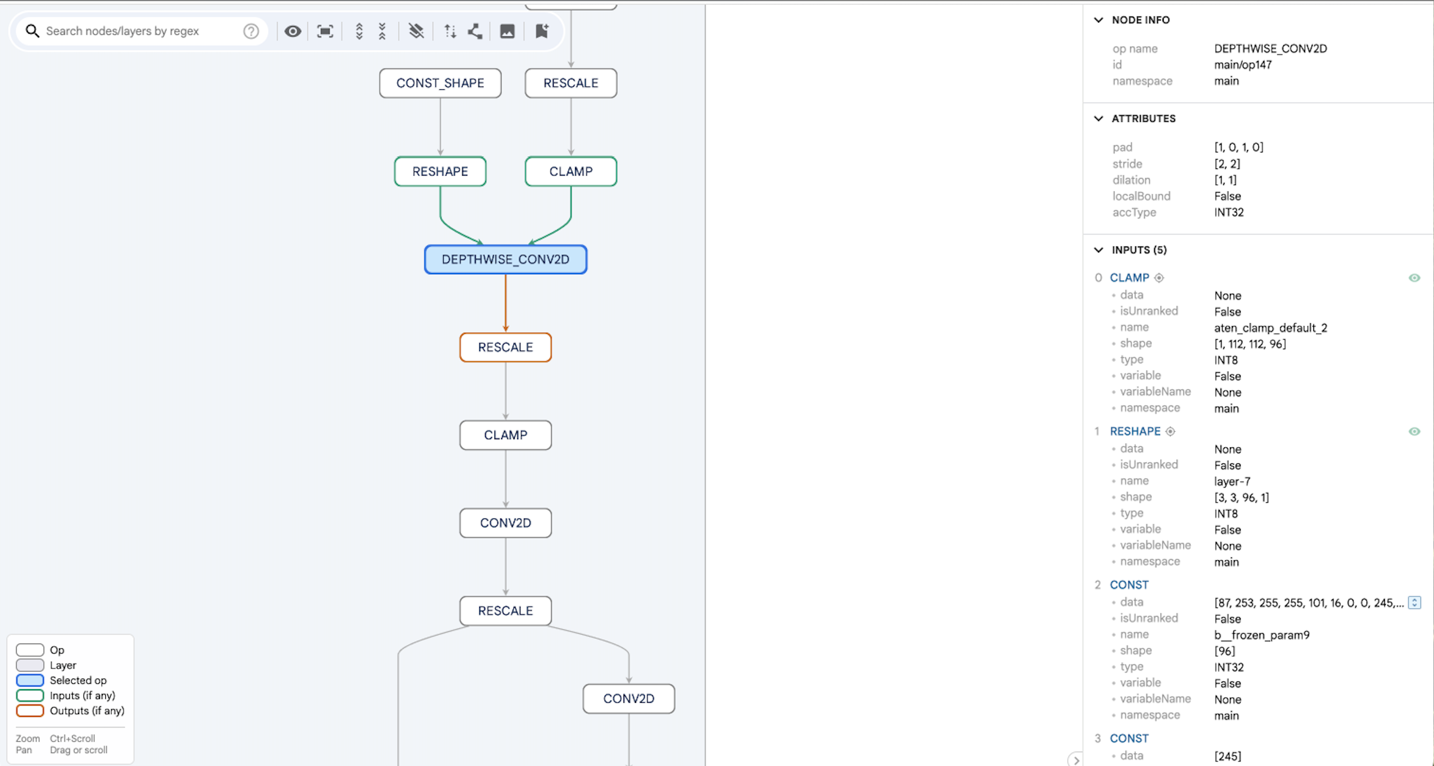This screenshot has width=1434, height=766.
Task: Fit the graph to the screen
Action: (325, 31)
